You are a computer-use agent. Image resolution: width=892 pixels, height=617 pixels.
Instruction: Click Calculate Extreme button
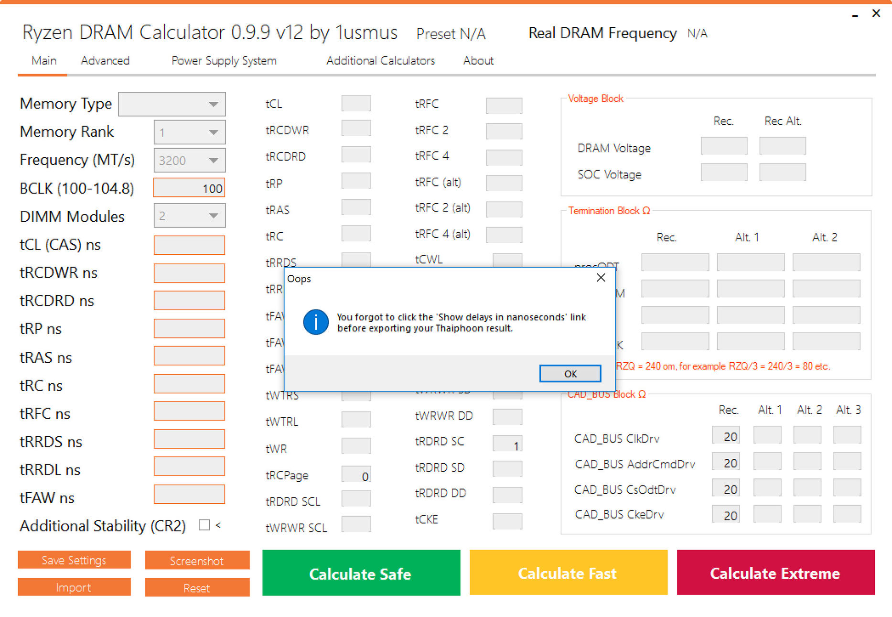(x=776, y=573)
